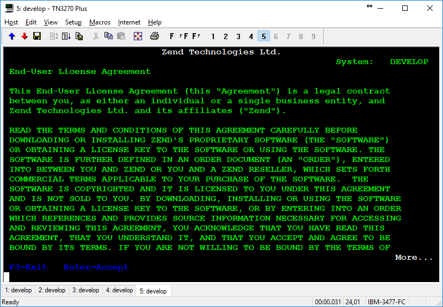Open the Host menu
This screenshot has height=307, width=443.
tap(11, 22)
